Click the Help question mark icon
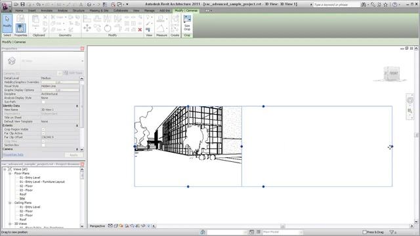The image size is (420, 236). tap(394, 5)
